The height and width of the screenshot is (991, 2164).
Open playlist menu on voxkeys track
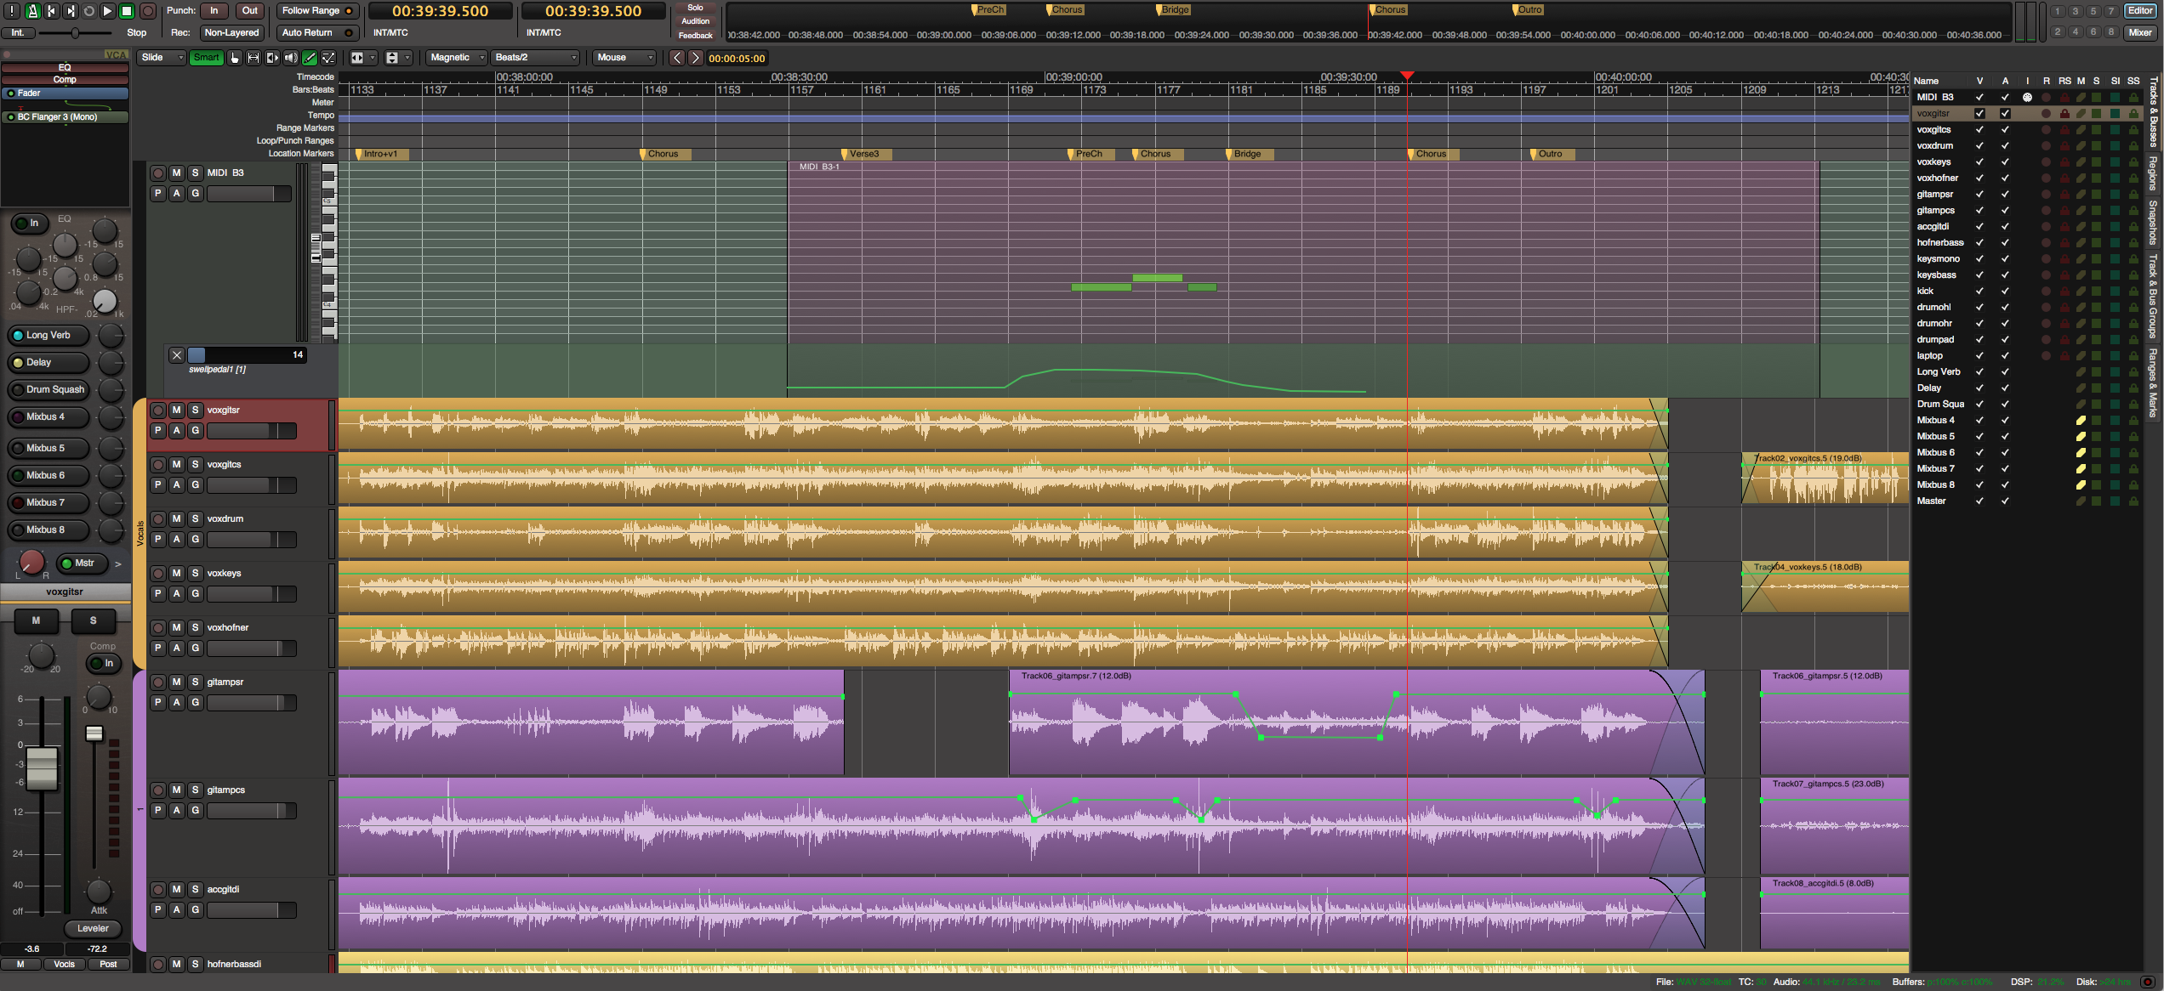[157, 594]
